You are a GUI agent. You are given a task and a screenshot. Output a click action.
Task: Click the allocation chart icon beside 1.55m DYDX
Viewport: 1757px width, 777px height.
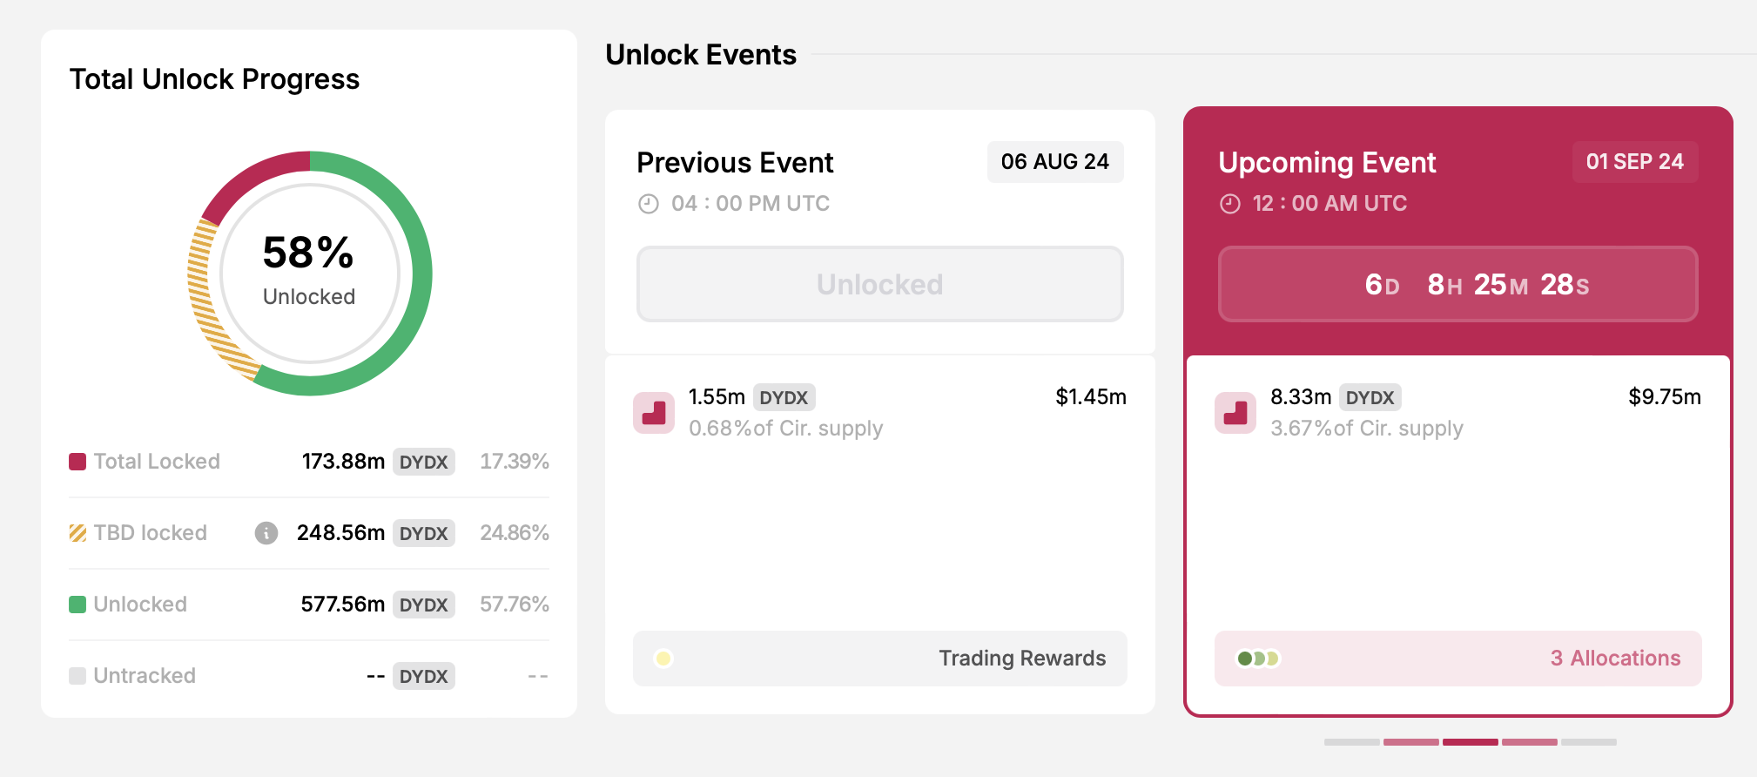pyautogui.click(x=653, y=413)
